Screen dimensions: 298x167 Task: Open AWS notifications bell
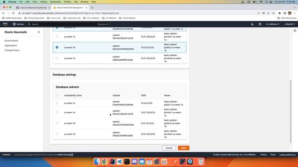pyautogui.click(x=252, y=24)
